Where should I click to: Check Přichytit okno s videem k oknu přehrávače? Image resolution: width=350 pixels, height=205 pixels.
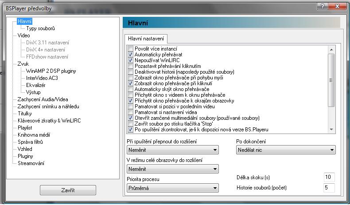point(131,95)
